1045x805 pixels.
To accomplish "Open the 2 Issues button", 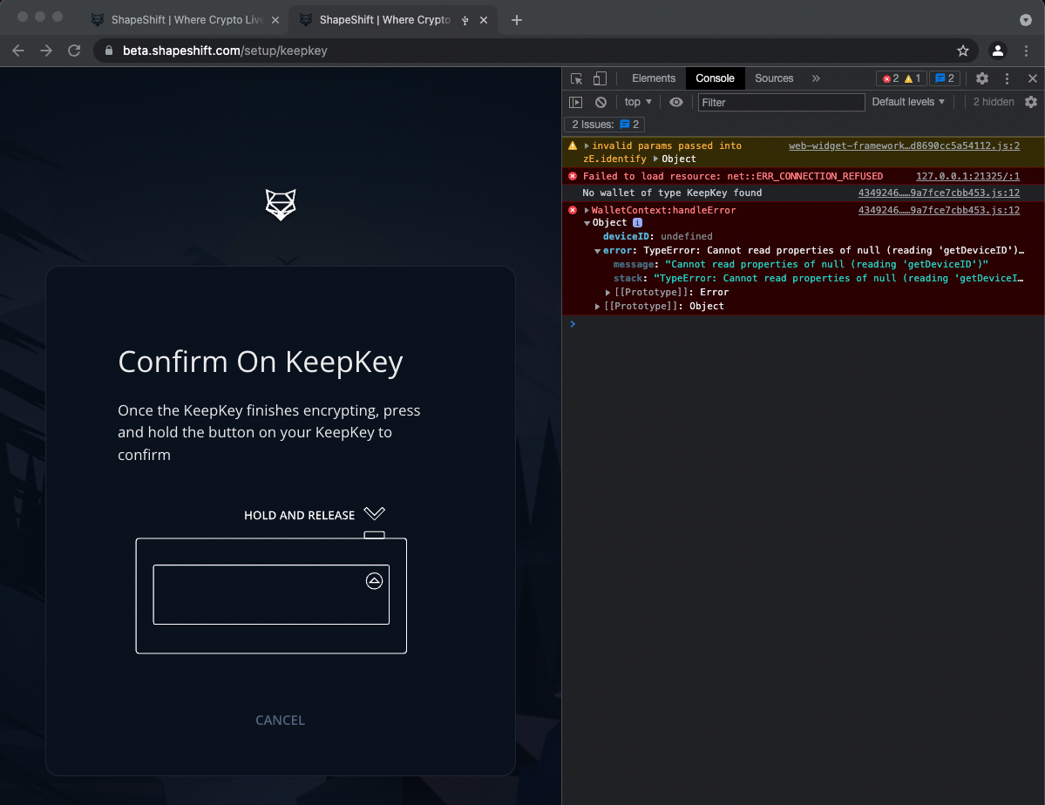I will 605,125.
